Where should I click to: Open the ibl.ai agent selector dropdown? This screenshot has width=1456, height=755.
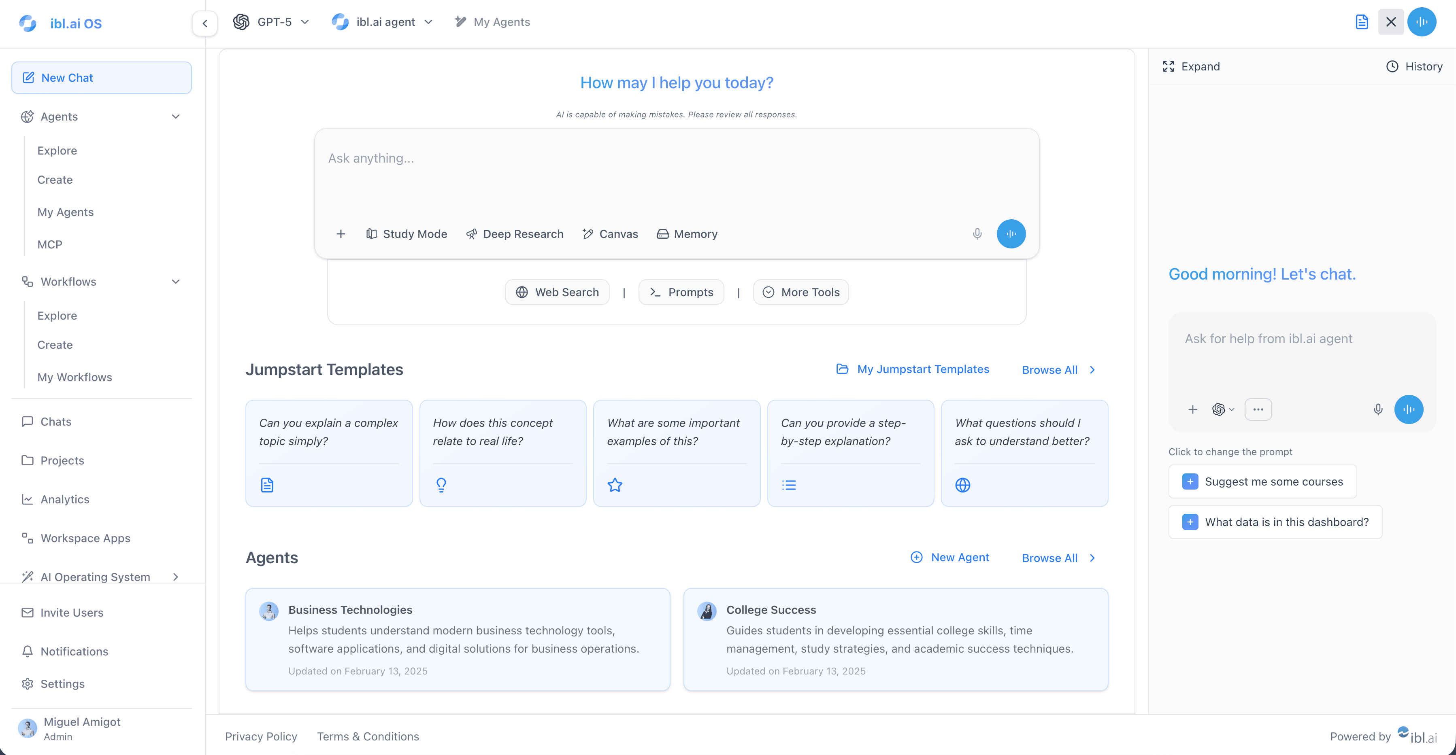coord(429,22)
